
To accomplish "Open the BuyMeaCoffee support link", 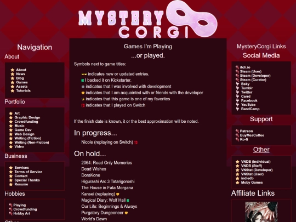I will [252, 135].
